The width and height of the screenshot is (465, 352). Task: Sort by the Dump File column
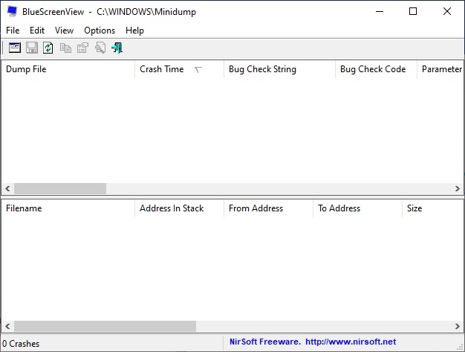click(x=26, y=69)
